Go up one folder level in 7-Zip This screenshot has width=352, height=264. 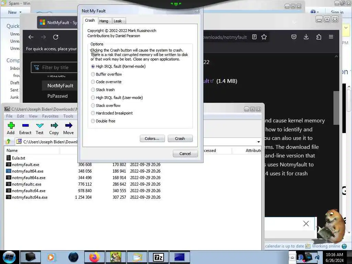[9, 141]
